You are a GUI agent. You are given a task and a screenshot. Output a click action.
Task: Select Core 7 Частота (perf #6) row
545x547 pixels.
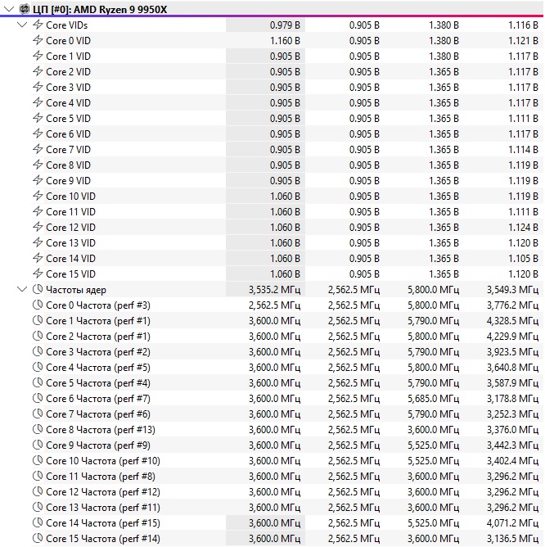click(x=286, y=414)
